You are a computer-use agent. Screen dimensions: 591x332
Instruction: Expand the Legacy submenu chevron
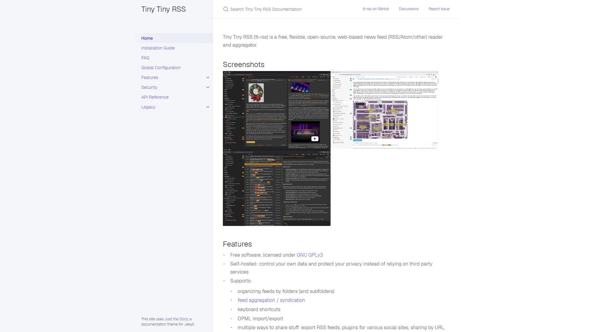[208, 107]
